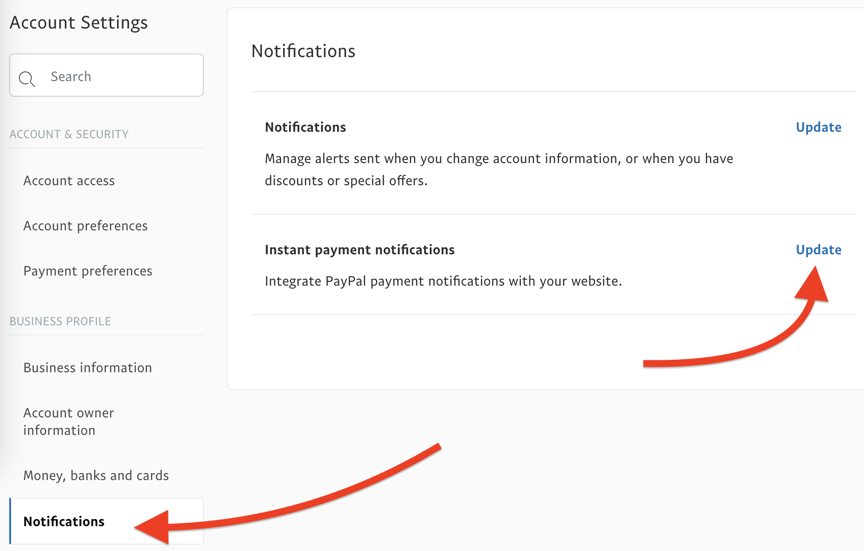Viewport: 864px width, 551px height.
Task: Click Update for Instant payment notifications
Action: click(818, 250)
